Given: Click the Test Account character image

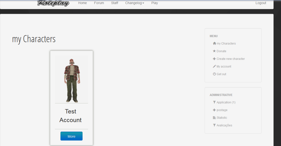Looking at the screenshot, I should point(71,79).
